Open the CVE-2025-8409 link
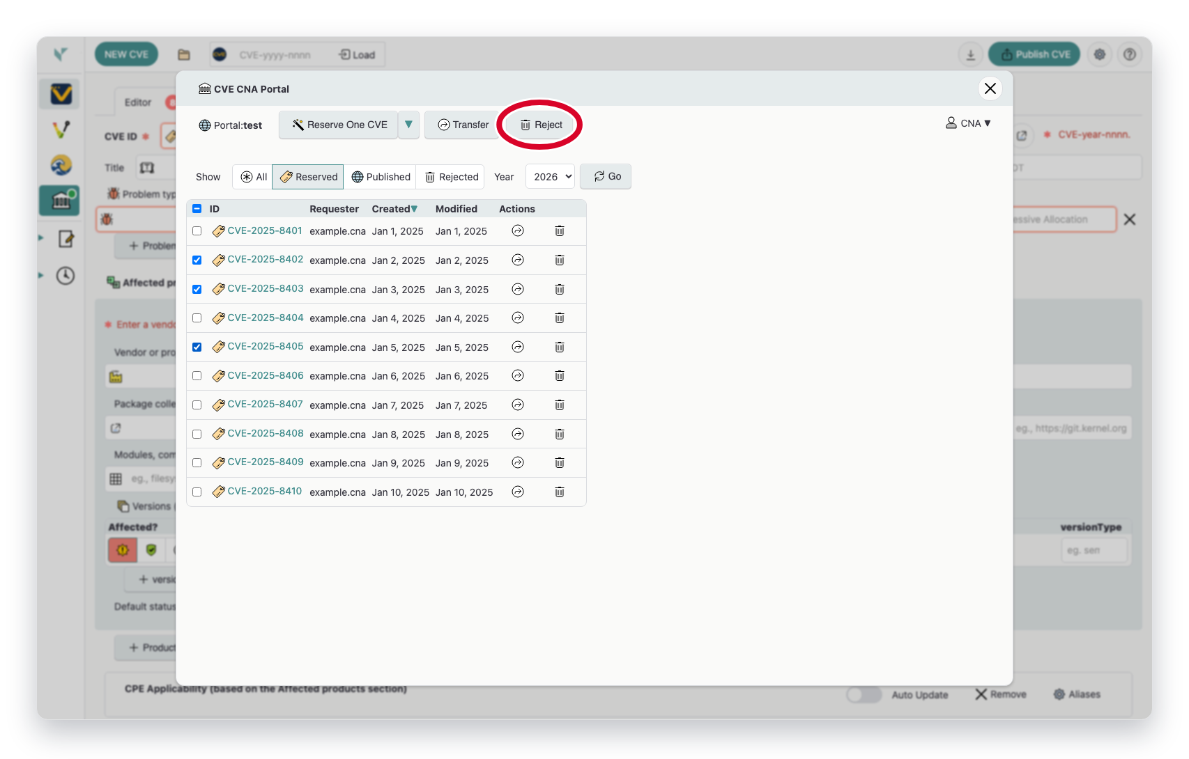 pyautogui.click(x=266, y=462)
